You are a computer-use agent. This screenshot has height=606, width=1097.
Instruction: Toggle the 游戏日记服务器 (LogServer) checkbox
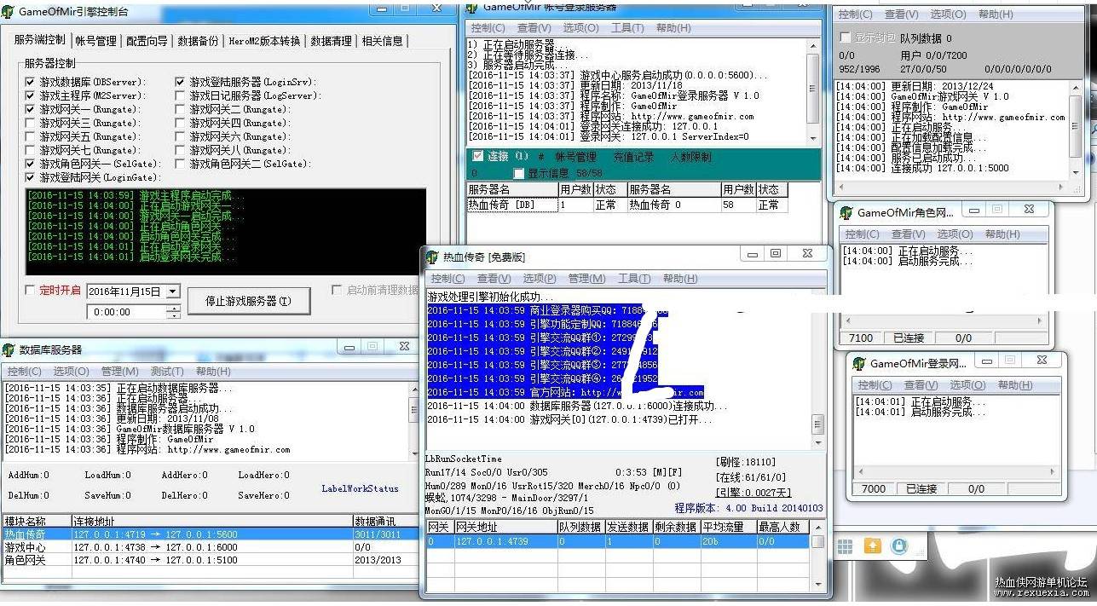(180, 96)
